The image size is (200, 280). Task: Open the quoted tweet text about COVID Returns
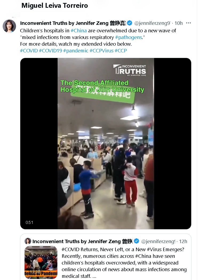[x=124, y=262]
